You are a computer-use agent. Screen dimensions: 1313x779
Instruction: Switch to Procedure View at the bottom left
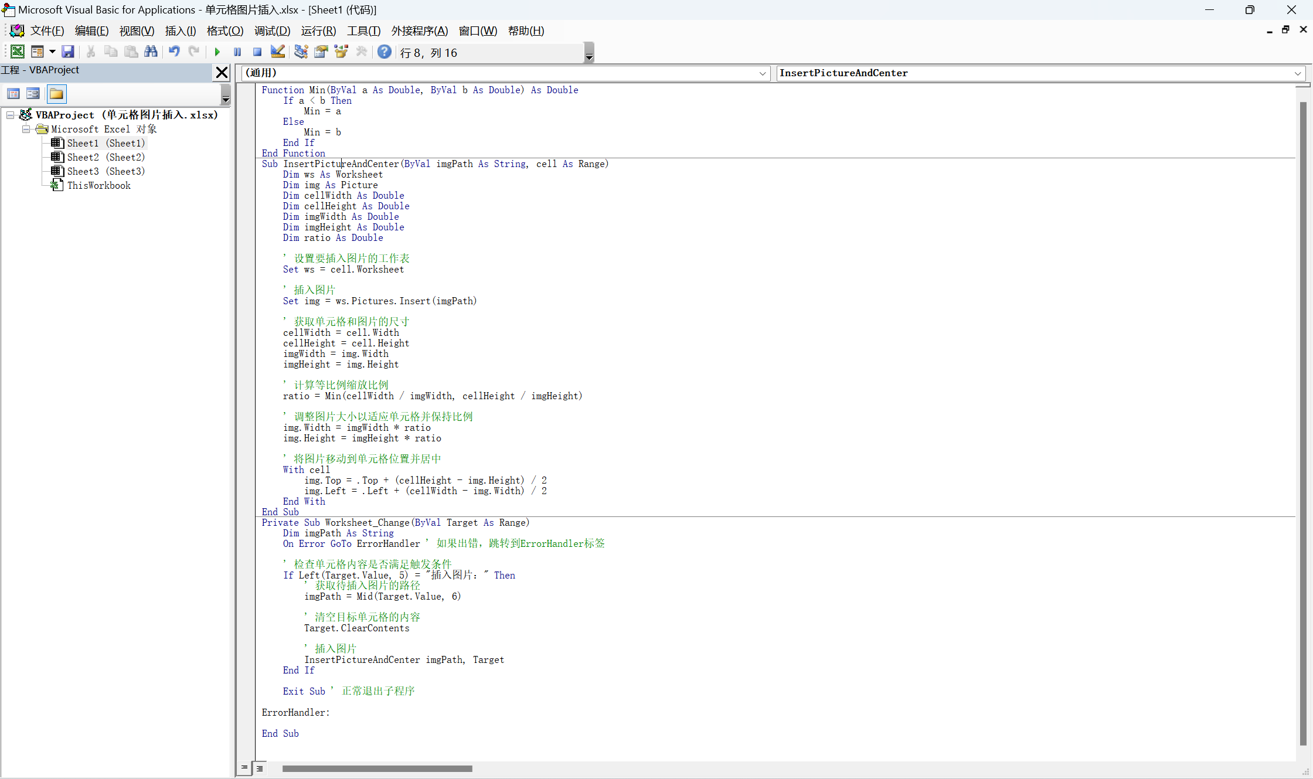[244, 768]
